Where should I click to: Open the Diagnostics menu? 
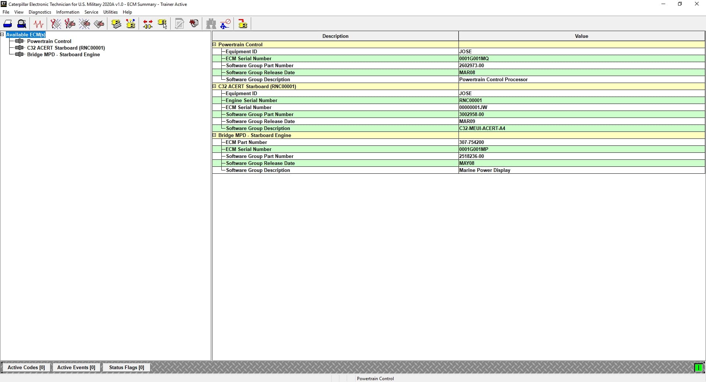coord(40,12)
